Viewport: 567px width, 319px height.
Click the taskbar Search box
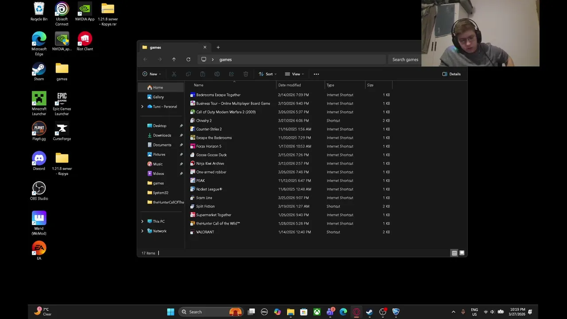tap(210, 312)
